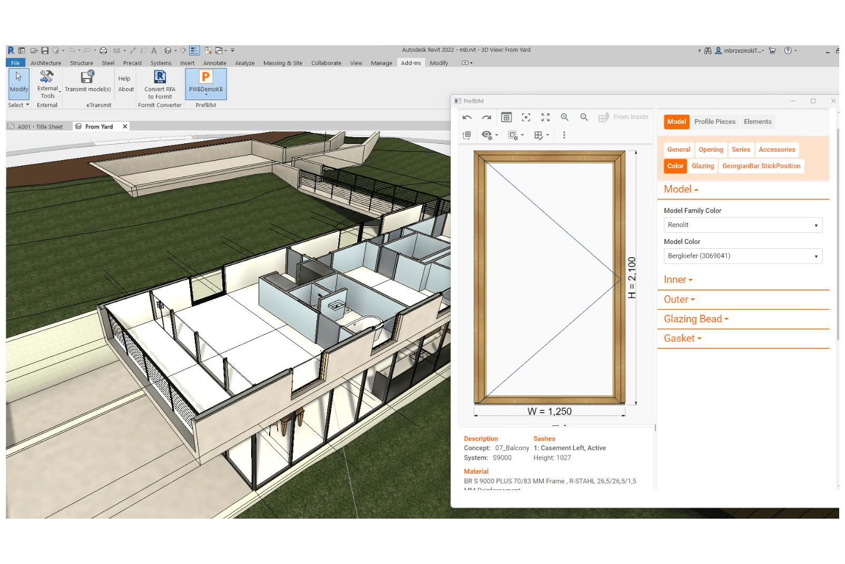Screen dimensions: 845x564
Task: Select the Opening sub-tab
Action: [x=711, y=150]
